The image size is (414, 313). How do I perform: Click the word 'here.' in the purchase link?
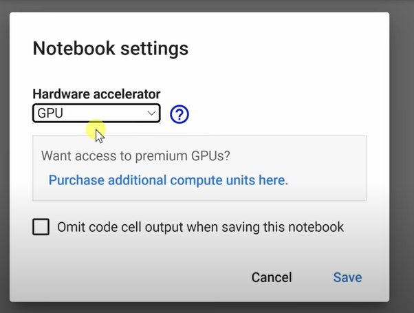click(272, 180)
